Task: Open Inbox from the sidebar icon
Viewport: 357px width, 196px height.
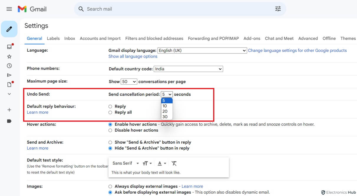Action: 9,47
